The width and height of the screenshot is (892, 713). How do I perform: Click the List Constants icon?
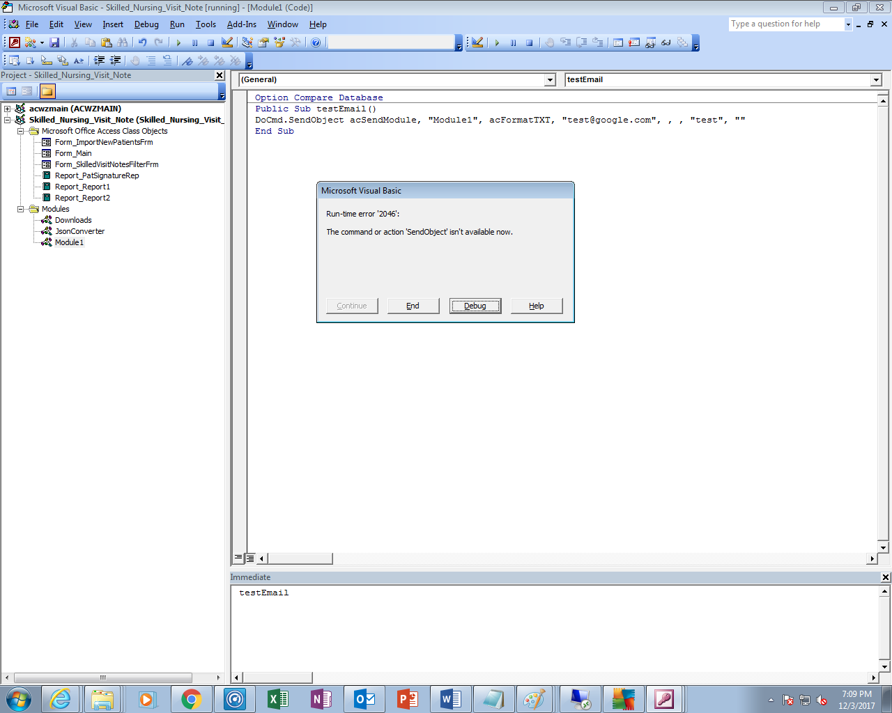(30, 61)
